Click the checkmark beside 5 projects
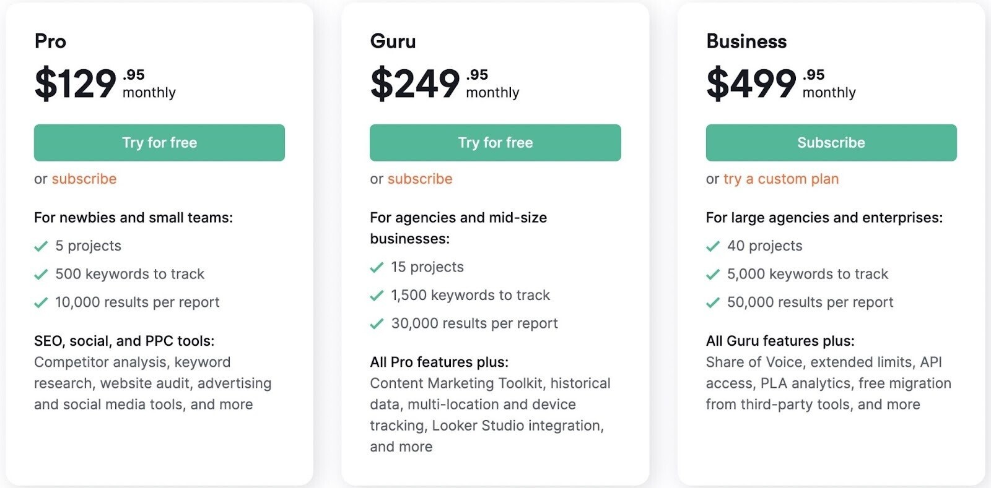 [41, 246]
